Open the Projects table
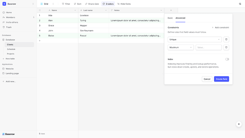245x138 pixels. (11, 54)
